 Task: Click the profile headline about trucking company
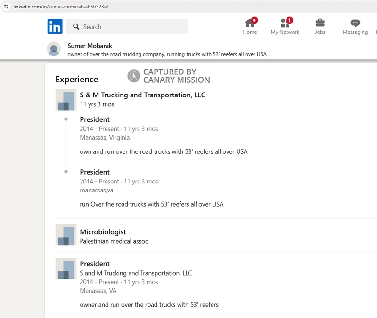(167, 54)
